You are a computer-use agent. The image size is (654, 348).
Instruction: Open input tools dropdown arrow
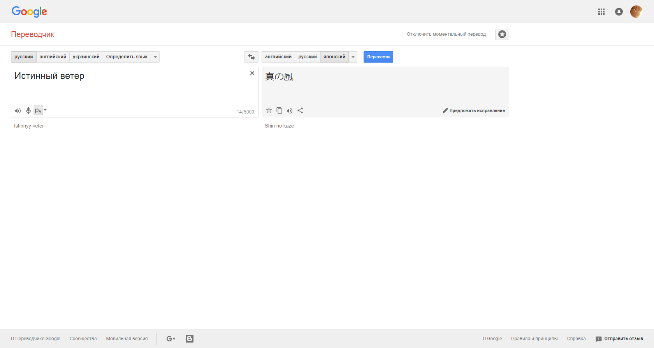coord(45,110)
